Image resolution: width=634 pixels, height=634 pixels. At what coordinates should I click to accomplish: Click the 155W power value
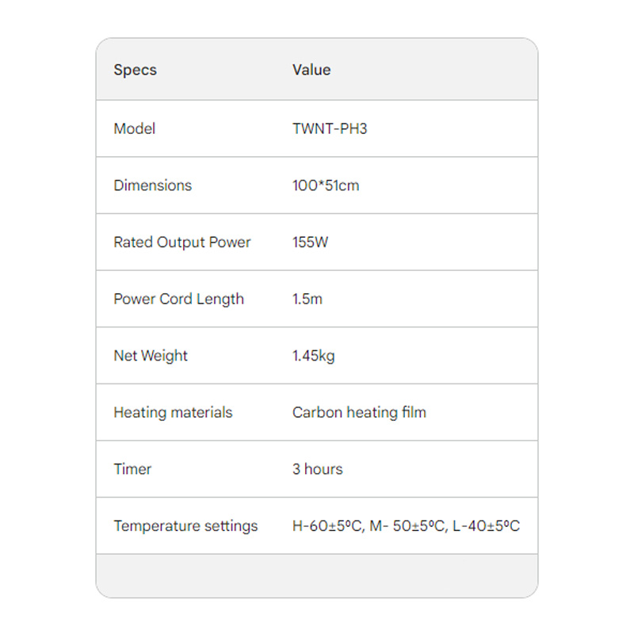310,243
